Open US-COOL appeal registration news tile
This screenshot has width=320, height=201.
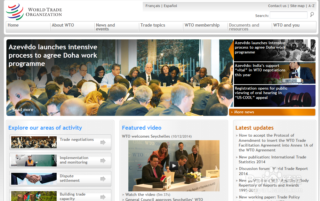pos(275,96)
